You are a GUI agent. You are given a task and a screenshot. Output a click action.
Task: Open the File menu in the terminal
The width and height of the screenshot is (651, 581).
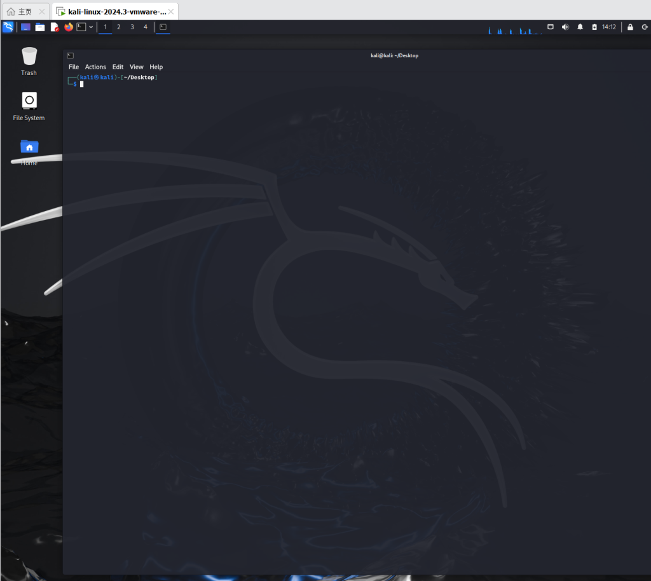(x=74, y=67)
